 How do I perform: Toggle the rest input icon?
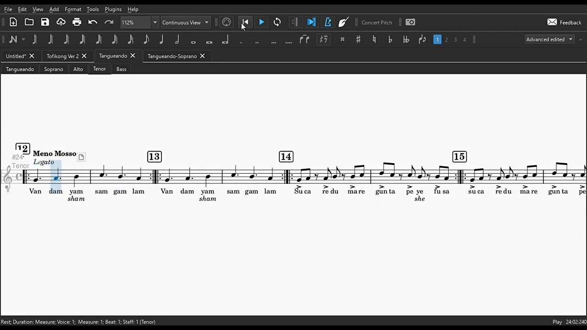click(324, 40)
